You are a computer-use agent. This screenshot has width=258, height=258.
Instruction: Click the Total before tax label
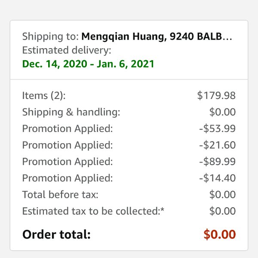coord(60,194)
